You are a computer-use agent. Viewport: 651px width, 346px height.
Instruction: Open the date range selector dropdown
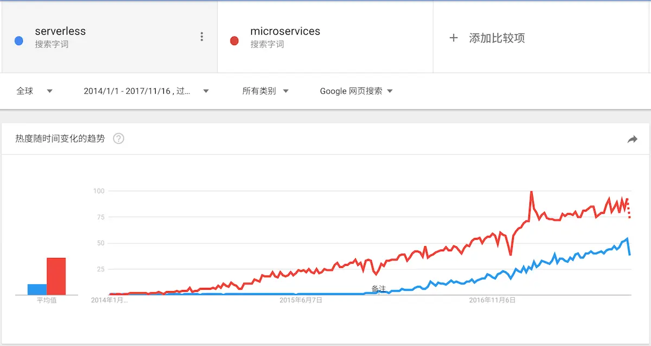coord(146,91)
